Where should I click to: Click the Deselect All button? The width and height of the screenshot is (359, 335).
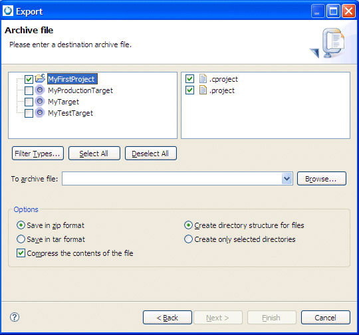[x=151, y=154]
